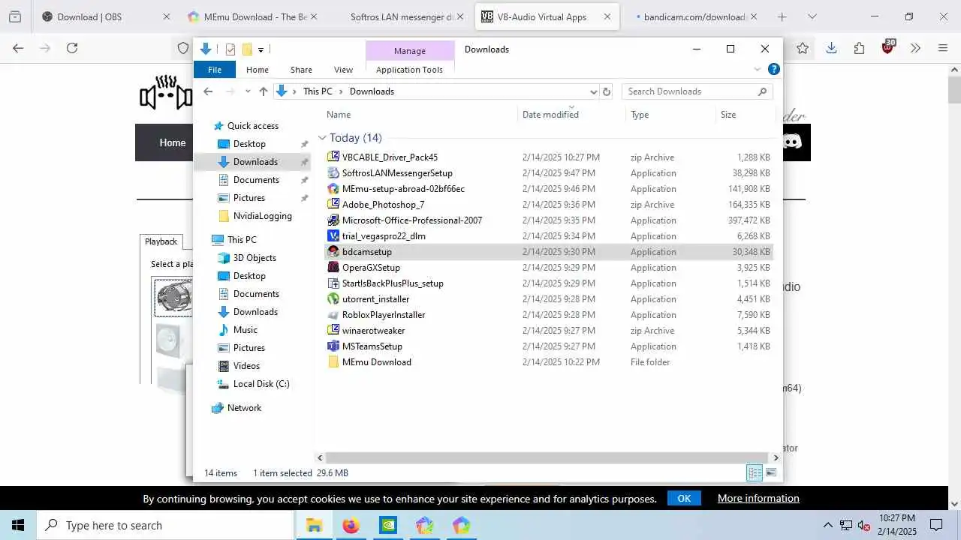
Task: Click Home in the website nav bar
Action: [x=172, y=142]
